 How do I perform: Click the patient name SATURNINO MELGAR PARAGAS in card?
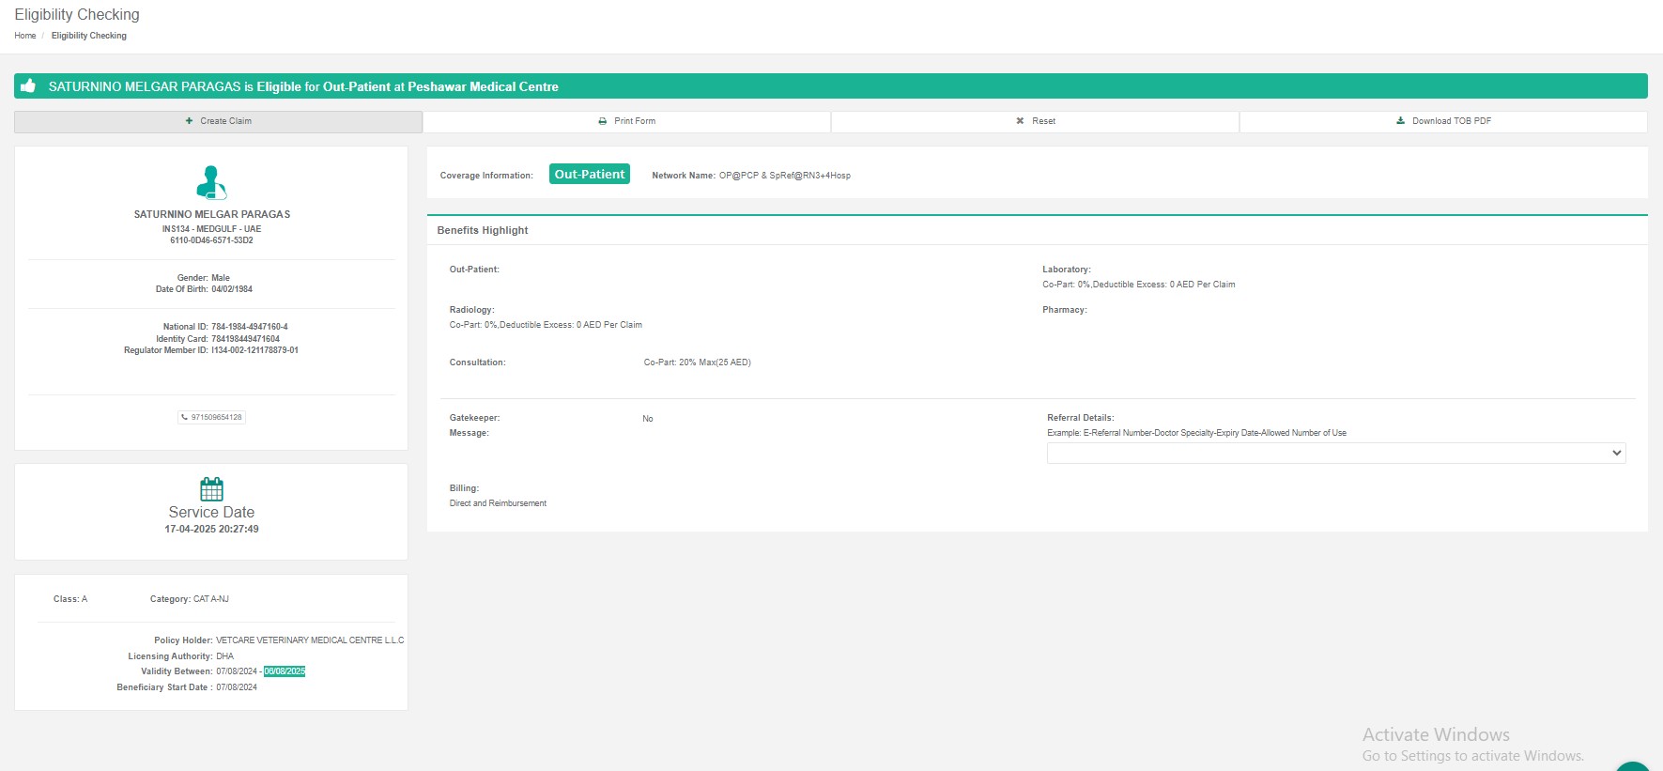click(211, 214)
